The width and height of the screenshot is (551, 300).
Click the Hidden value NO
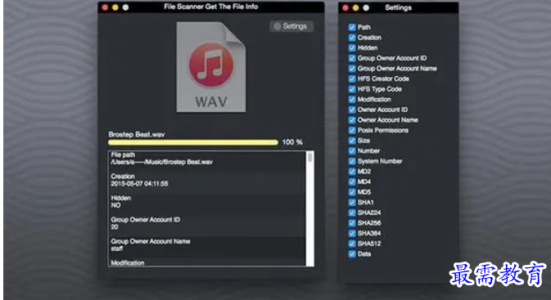pyautogui.click(x=115, y=205)
